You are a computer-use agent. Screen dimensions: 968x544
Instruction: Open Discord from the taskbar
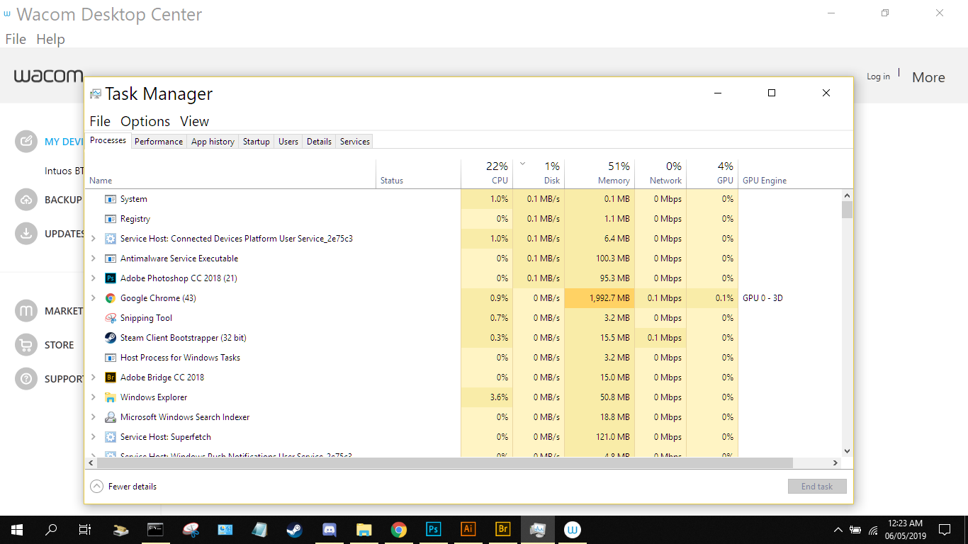click(x=330, y=529)
